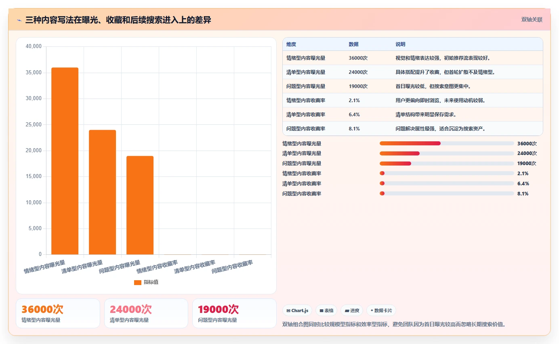The height and width of the screenshot is (344, 559).
Task: Open the red 19000次 data card
Action: 234,313
